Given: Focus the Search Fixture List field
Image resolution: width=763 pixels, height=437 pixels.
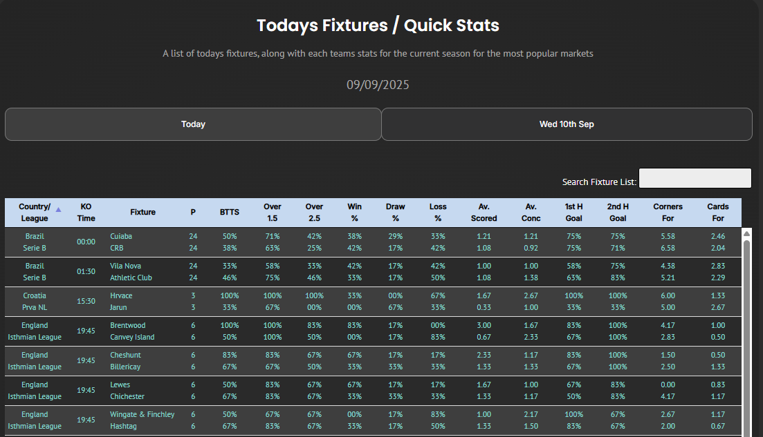Looking at the screenshot, I should (695, 178).
